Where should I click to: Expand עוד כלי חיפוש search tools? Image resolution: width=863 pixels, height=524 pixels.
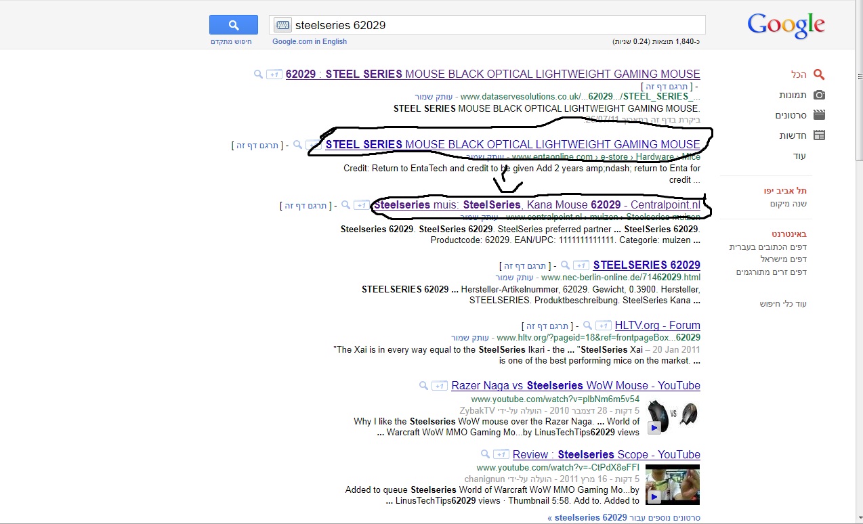click(783, 304)
